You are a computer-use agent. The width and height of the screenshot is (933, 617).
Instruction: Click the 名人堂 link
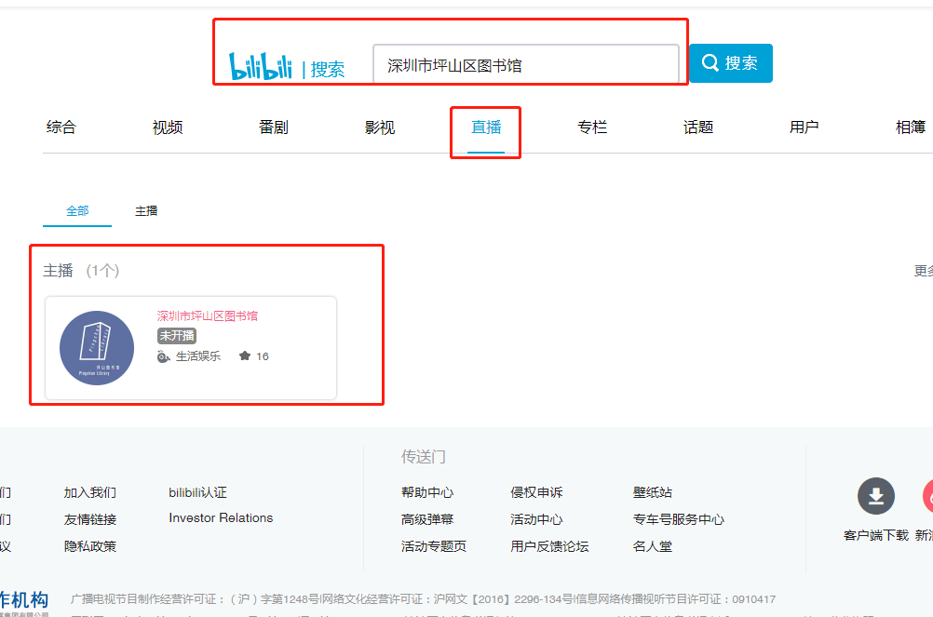tap(652, 545)
